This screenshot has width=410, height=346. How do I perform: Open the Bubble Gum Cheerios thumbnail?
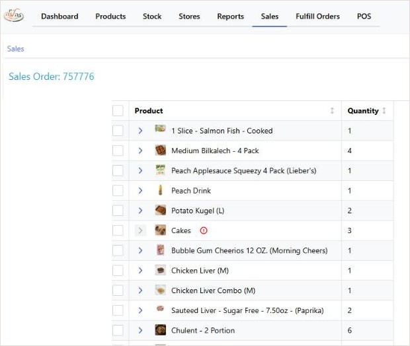160,250
